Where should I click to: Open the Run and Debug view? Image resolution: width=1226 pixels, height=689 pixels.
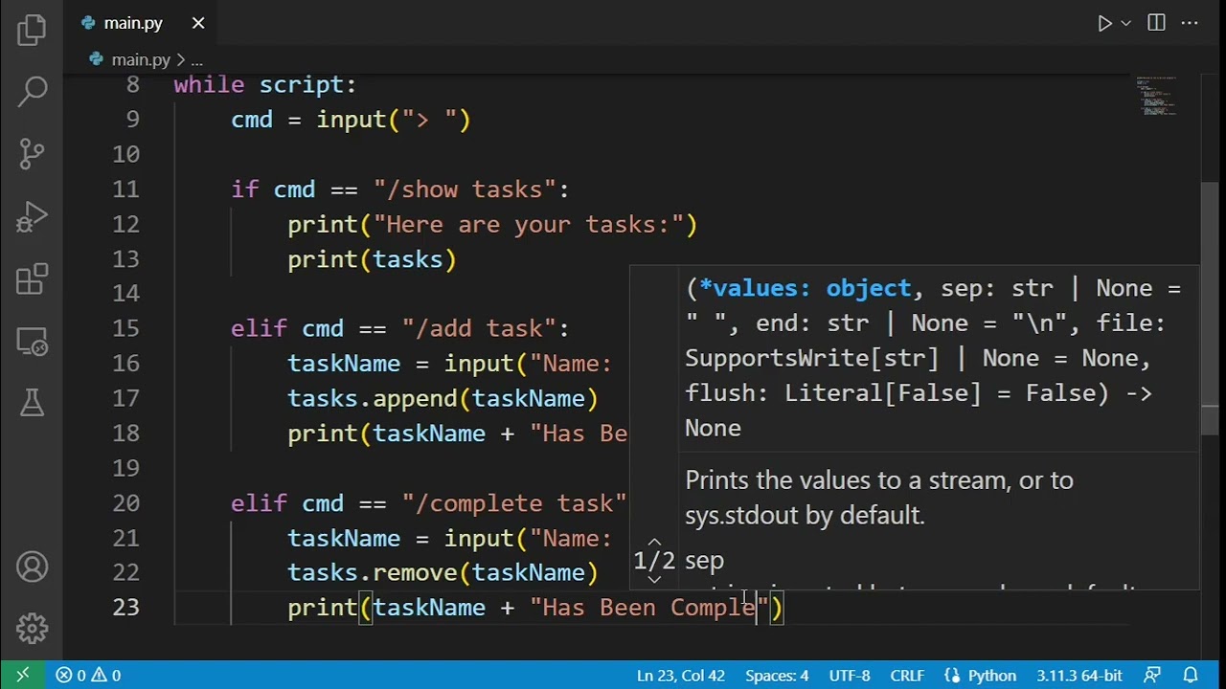pyautogui.click(x=32, y=216)
